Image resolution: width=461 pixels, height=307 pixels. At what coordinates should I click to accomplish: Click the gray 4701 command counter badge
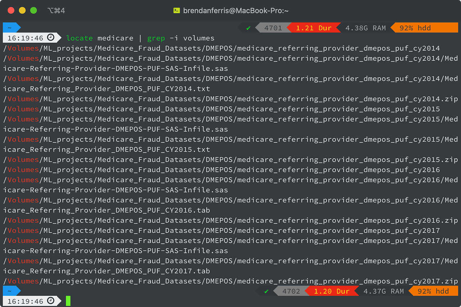pyautogui.click(x=273, y=27)
